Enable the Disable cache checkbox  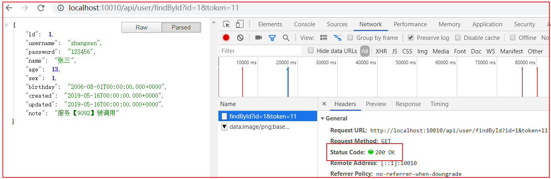[458, 37]
